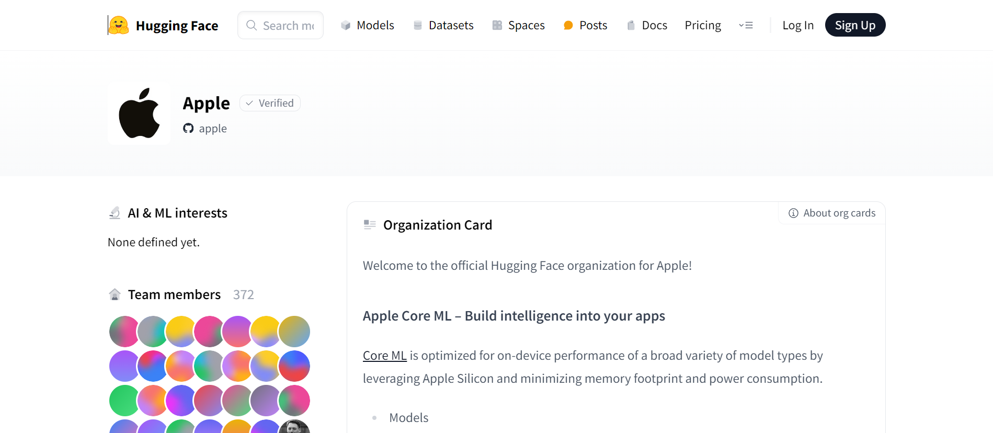Click the AI & ML interests icon
This screenshot has height=433, width=993.
(x=115, y=213)
